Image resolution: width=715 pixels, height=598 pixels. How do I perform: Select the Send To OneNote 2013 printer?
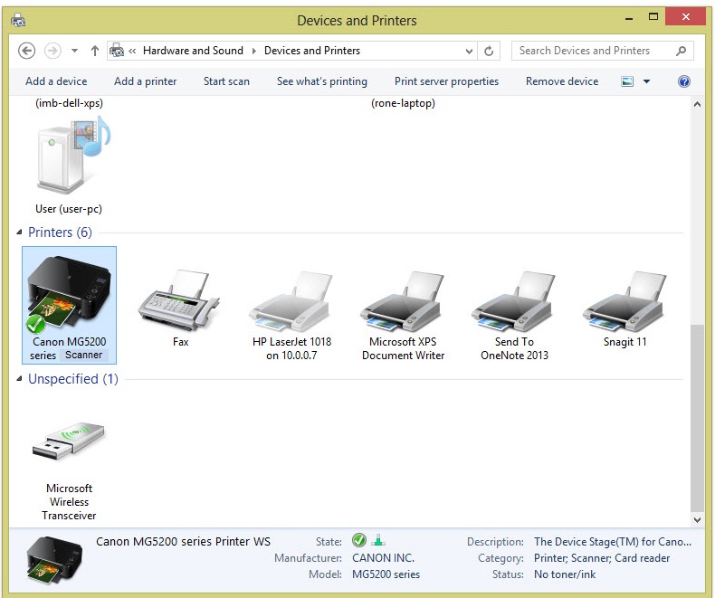[x=514, y=301]
